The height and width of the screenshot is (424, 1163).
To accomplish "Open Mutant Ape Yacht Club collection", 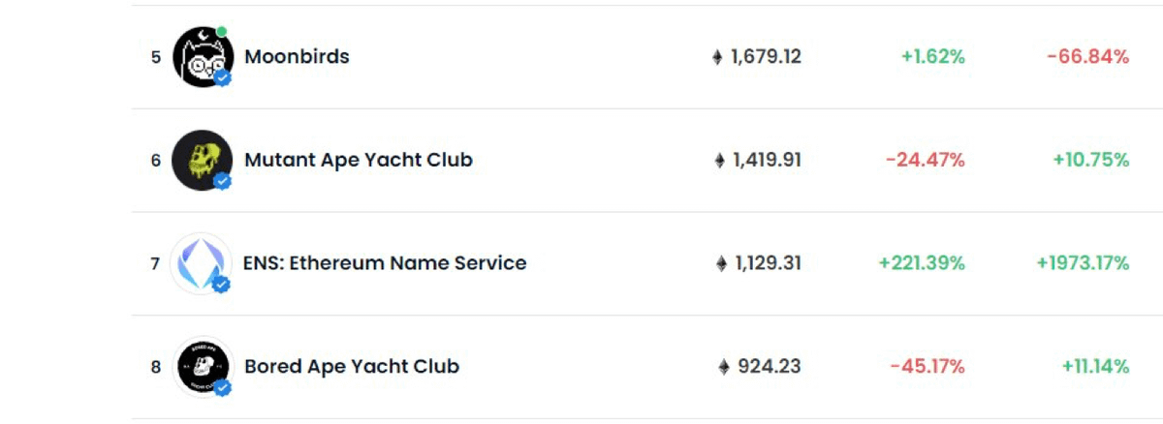I will [x=359, y=160].
